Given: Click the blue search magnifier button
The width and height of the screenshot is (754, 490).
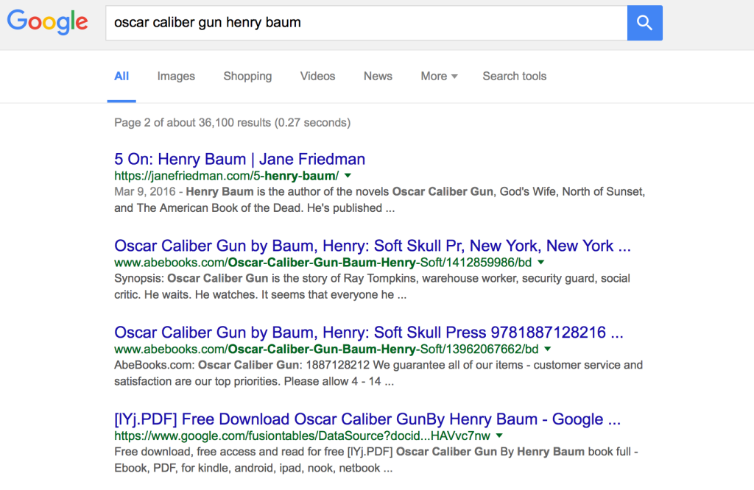Looking at the screenshot, I should pos(644,23).
